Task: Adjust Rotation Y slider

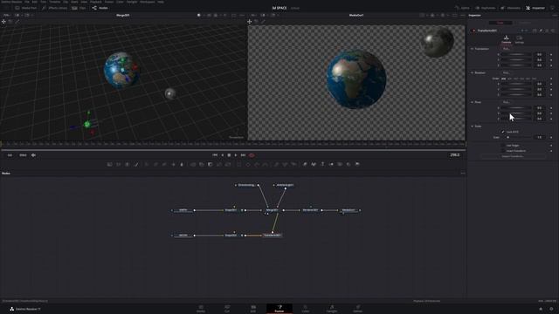Action: point(516,89)
